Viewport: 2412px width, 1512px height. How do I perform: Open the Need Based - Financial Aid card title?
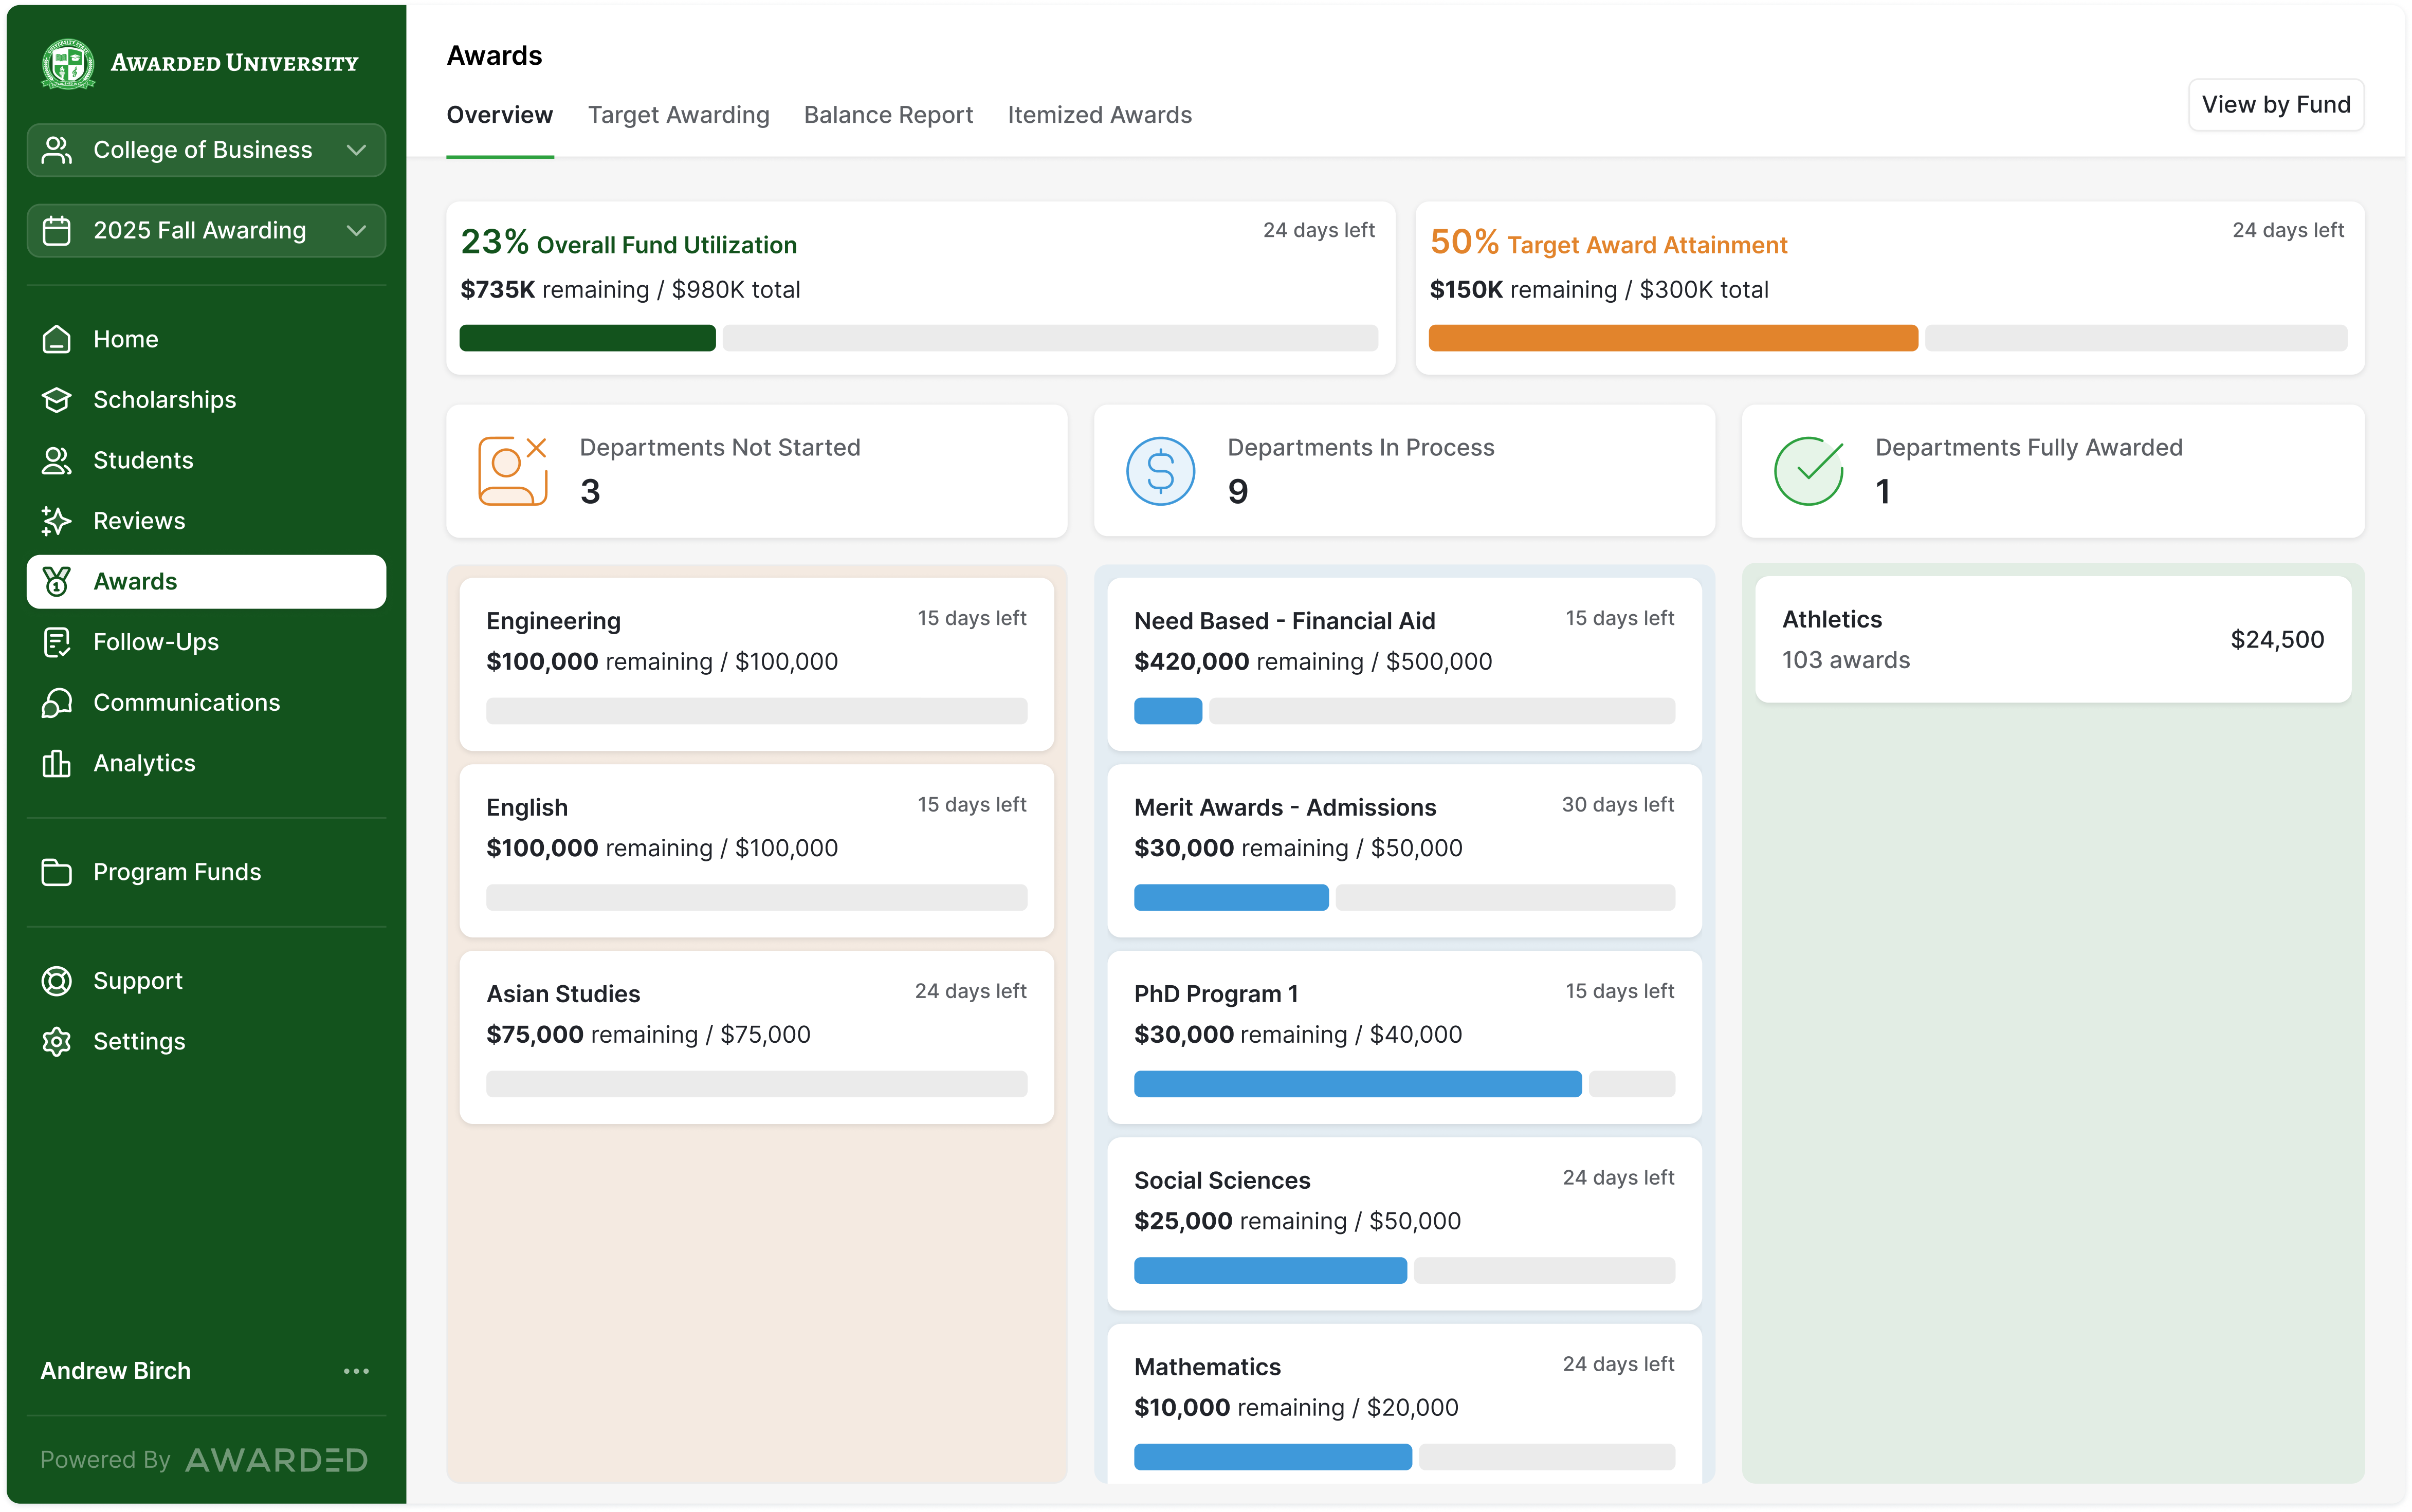(1285, 621)
